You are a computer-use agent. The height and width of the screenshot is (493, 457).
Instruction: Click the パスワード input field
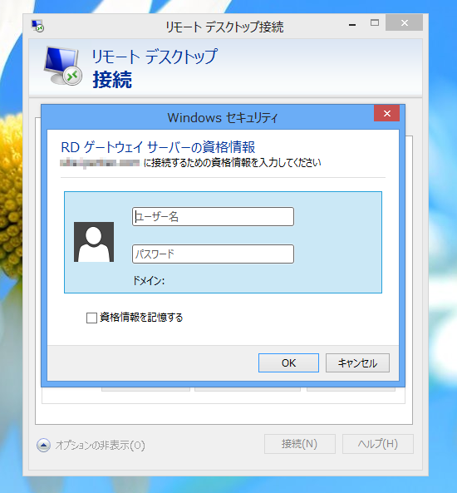click(x=213, y=254)
